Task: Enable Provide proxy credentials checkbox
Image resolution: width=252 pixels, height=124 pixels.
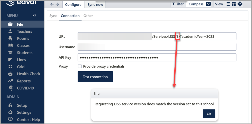Action: pyautogui.click(x=80, y=66)
